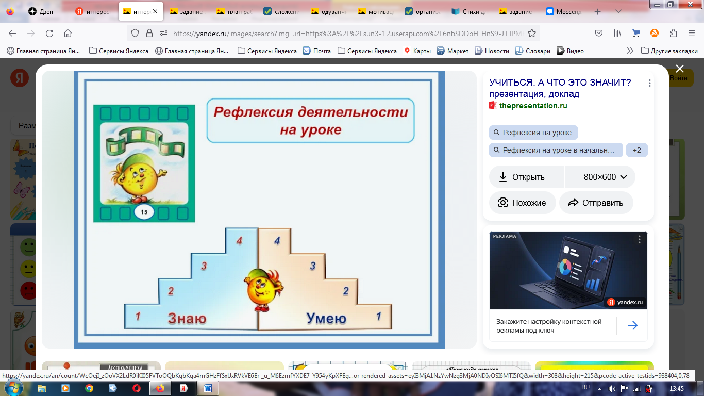Switch to the Дзен tab
Screen dimensions: 704x396
(46, 11)
